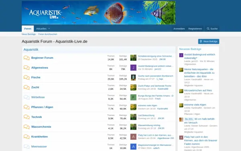Open the Krankheiten forum link
The width and height of the screenshot is (241, 151).
(39, 137)
